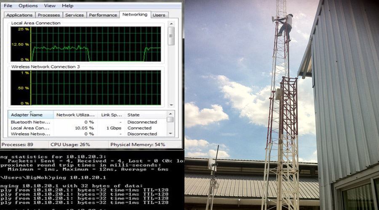This screenshot has width=379, height=210.
Task: Click the 25 % label on LAN graph
Action: [24, 29]
